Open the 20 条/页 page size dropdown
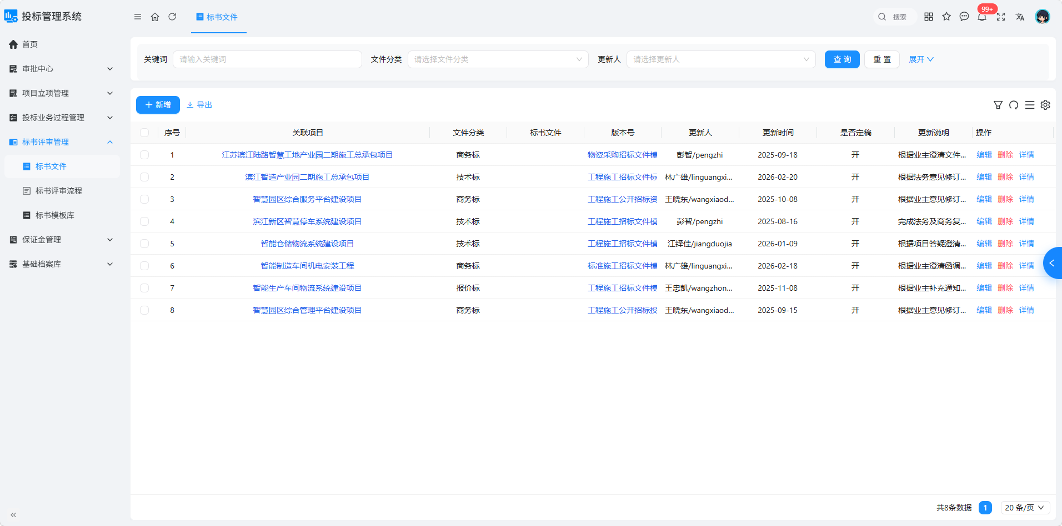Screen dimensions: 1062x526 (x=1025, y=508)
